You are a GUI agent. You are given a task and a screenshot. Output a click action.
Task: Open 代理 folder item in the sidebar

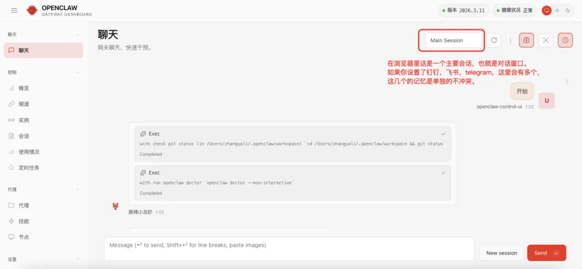click(x=44, y=205)
